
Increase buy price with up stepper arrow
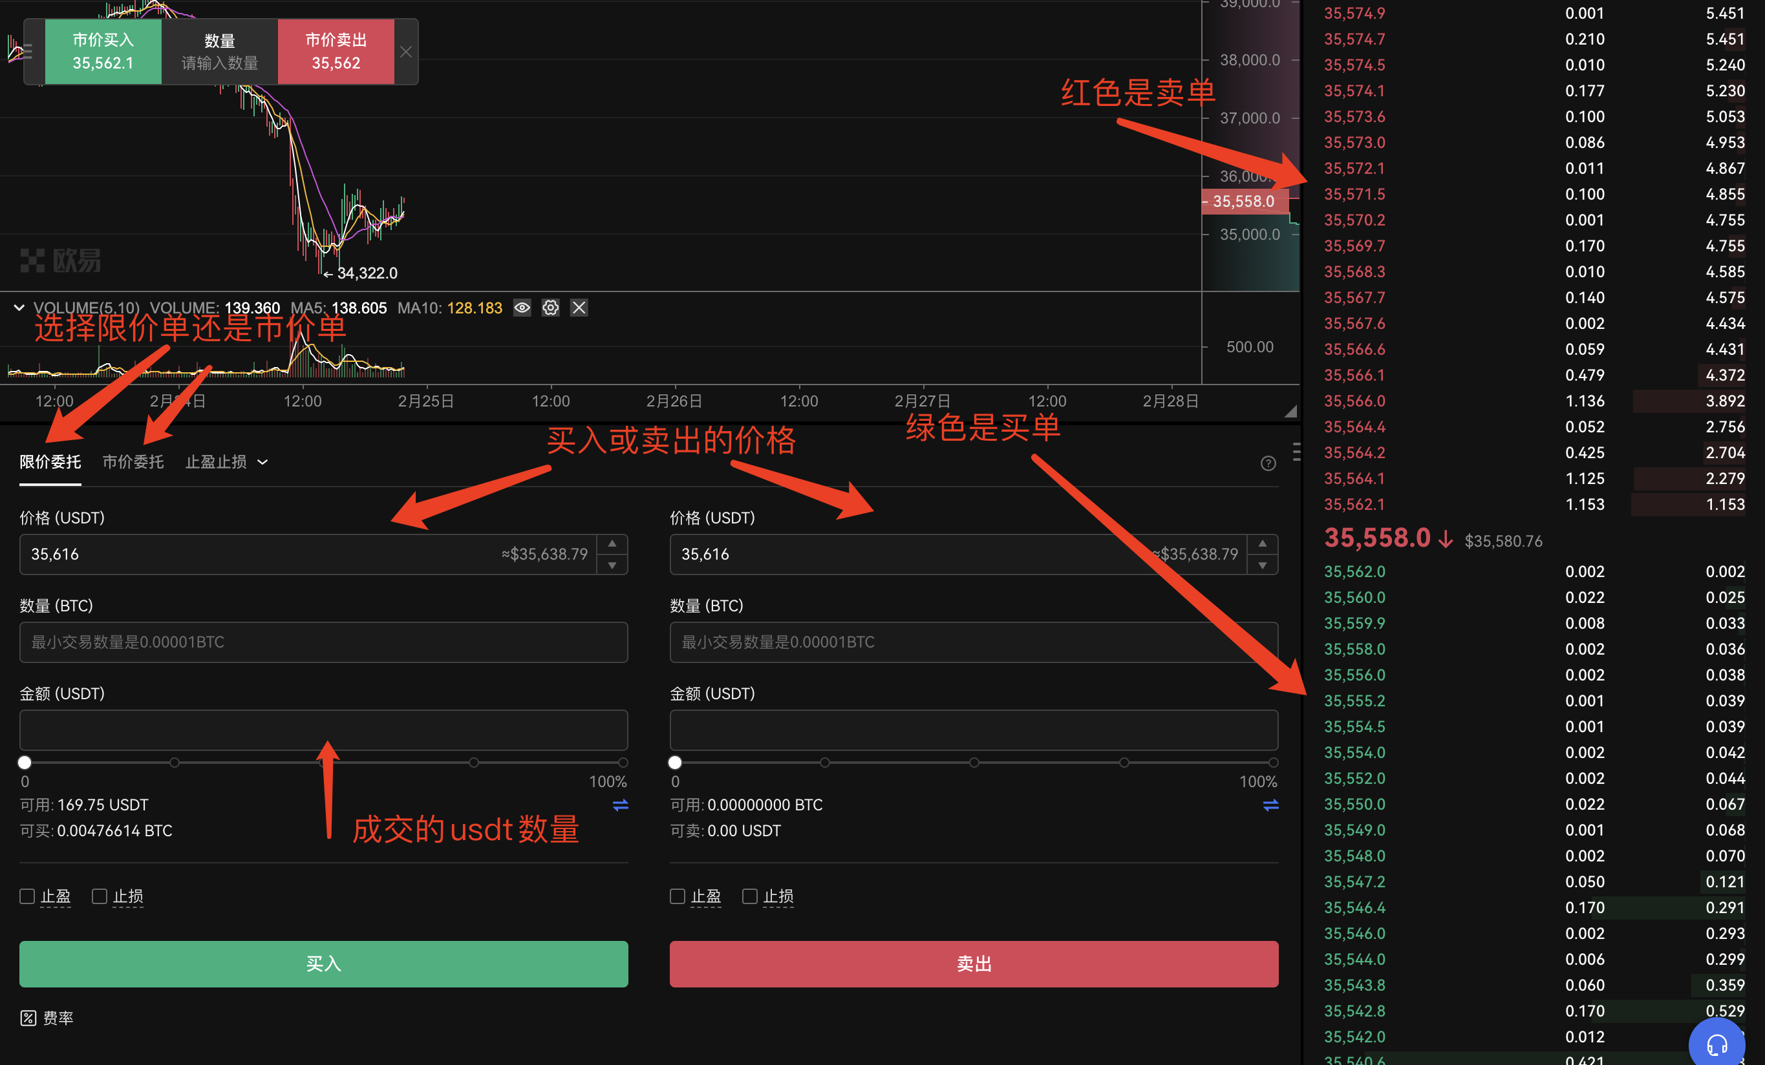(x=612, y=543)
